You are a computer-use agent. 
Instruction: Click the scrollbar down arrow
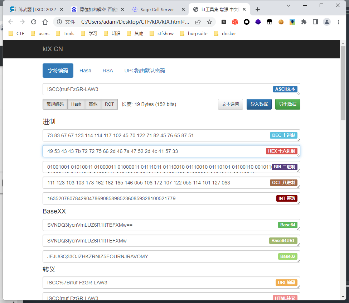point(343,297)
